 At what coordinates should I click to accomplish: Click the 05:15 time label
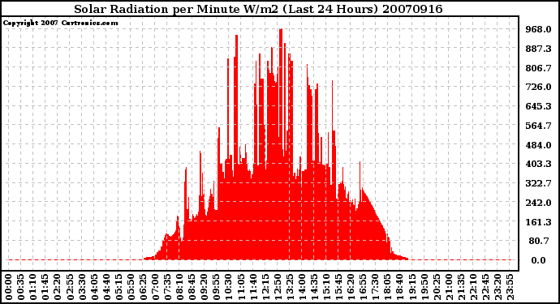coord(118,288)
